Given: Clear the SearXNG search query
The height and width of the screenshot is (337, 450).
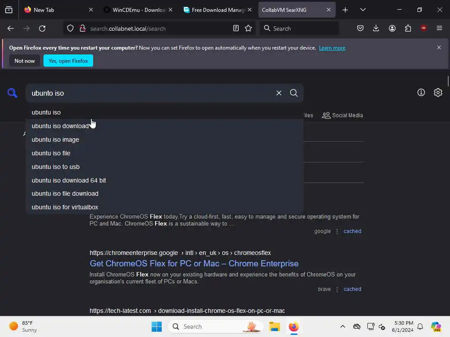Looking at the screenshot, I should tap(279, 93).
